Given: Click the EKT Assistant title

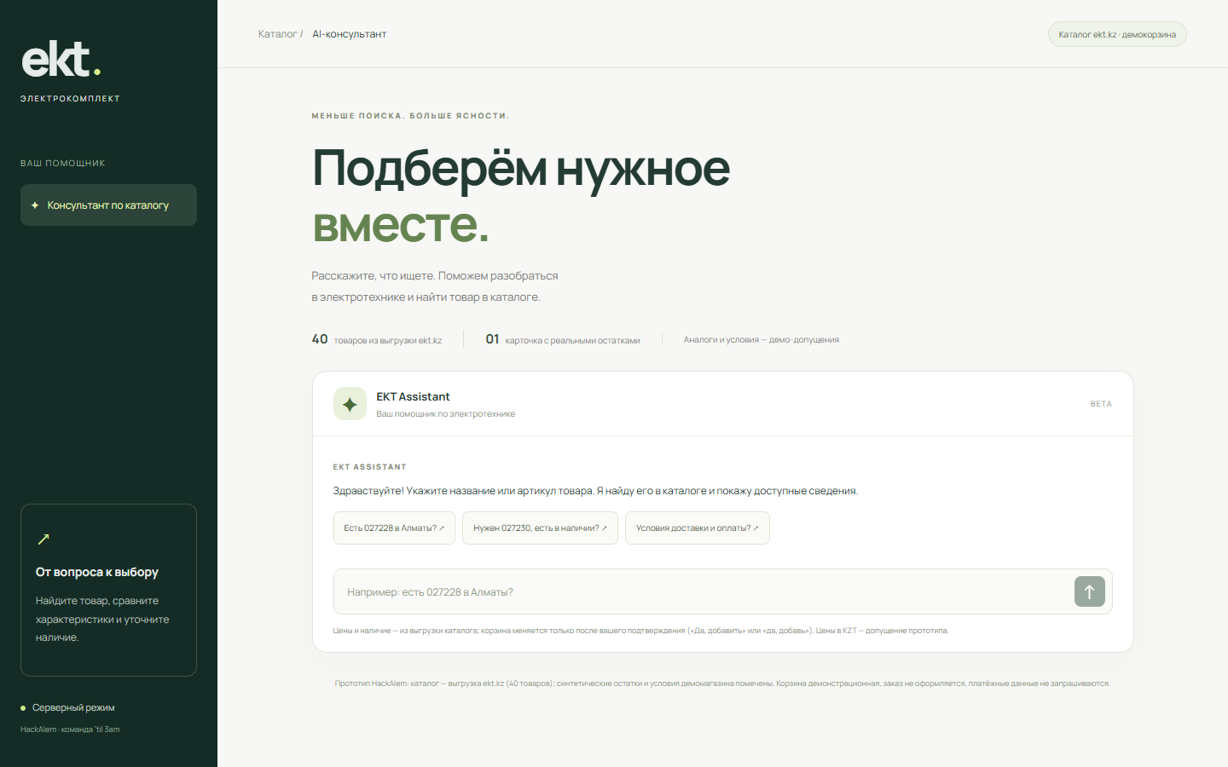Looking at the screenshot, I should pos(413,397).
